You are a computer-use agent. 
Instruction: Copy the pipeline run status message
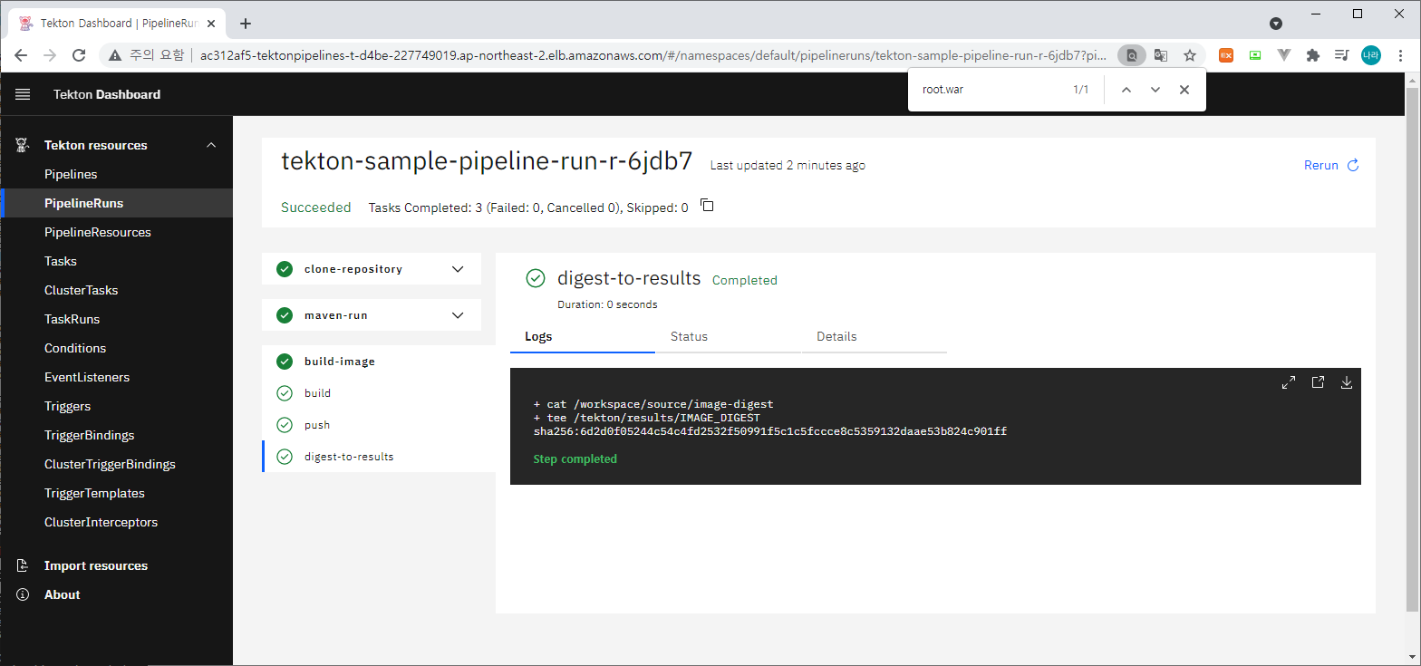point(708,206)
